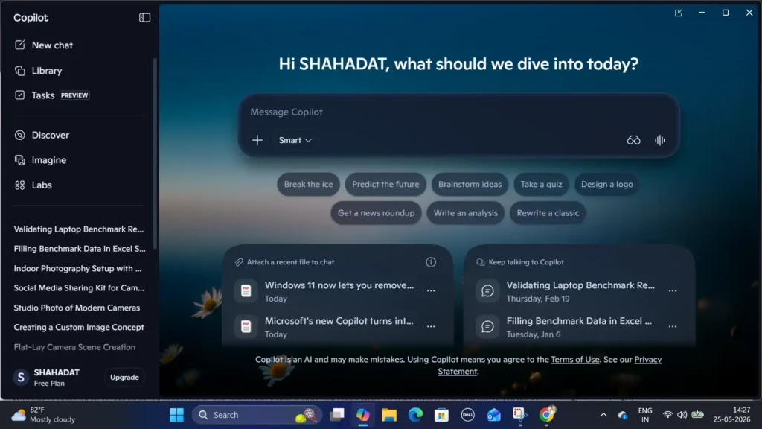
Task: Click the taskbar Search box
Action: (x=257, y=415)
